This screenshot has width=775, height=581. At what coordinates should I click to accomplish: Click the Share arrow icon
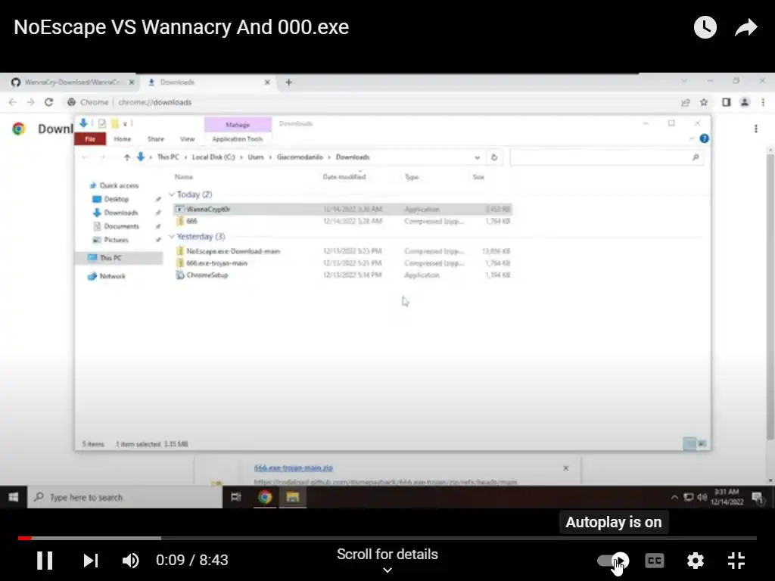tap(746, 27)
